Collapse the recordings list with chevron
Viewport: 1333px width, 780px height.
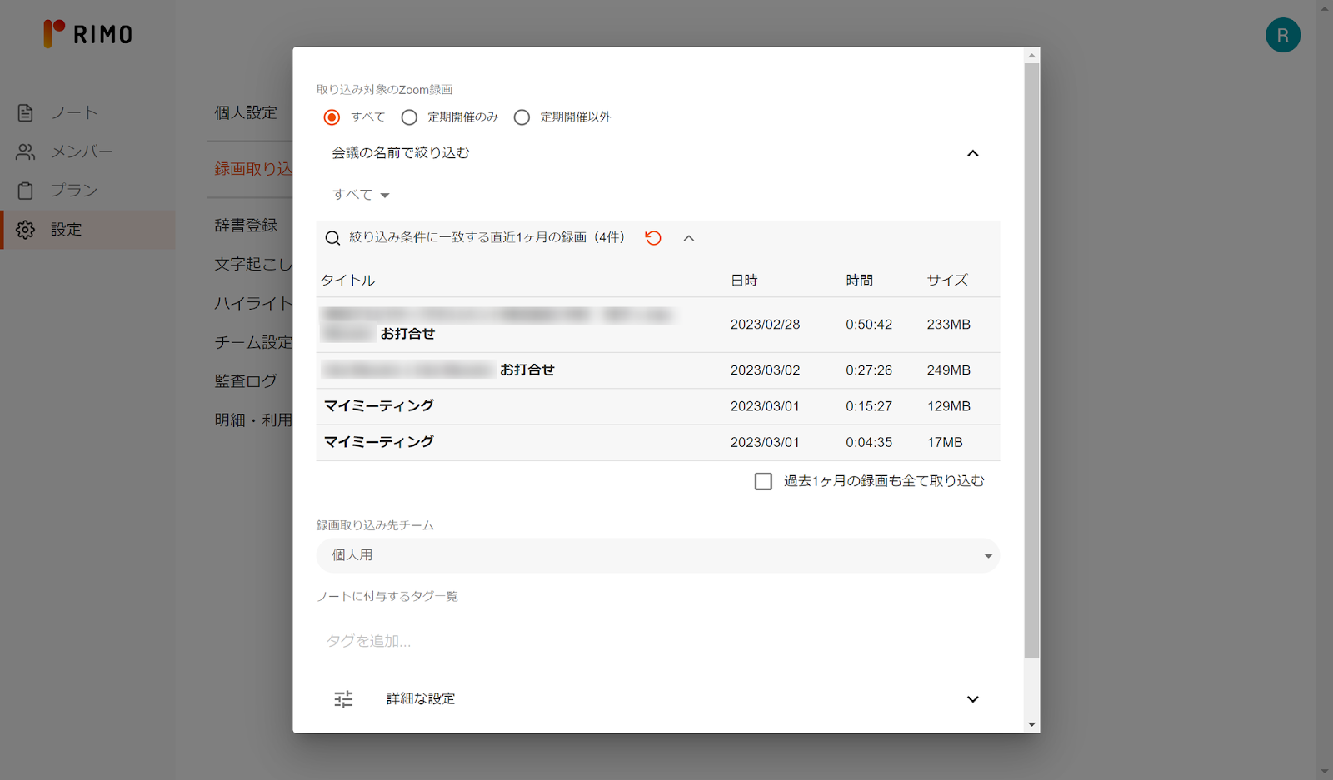click(x=689, y=238)
